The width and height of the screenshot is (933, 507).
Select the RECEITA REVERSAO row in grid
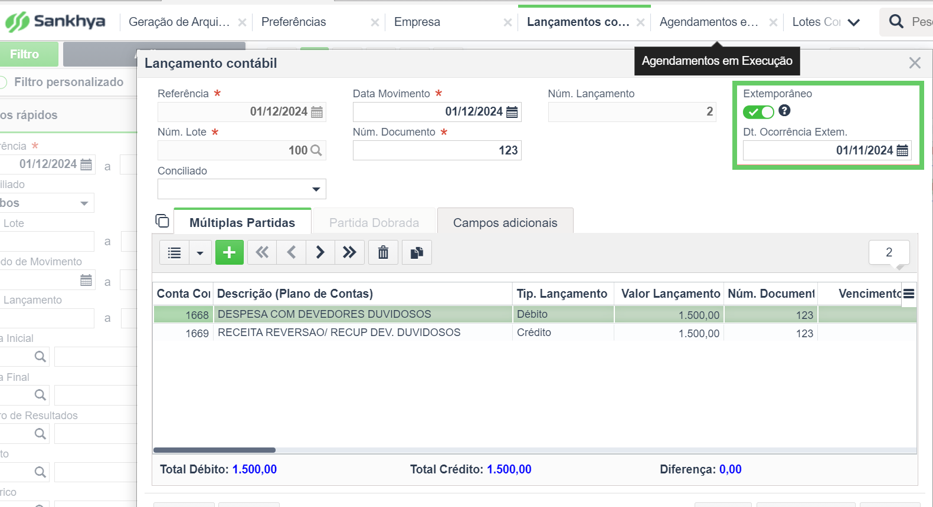(535, 332)
